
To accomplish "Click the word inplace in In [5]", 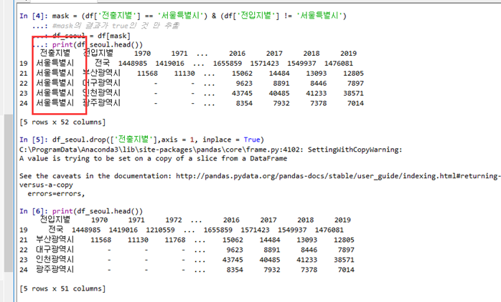I will pos(217,140).
